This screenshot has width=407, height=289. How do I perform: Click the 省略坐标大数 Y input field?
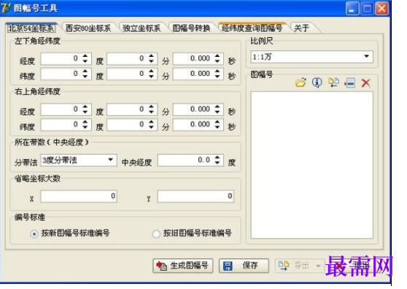195,196
